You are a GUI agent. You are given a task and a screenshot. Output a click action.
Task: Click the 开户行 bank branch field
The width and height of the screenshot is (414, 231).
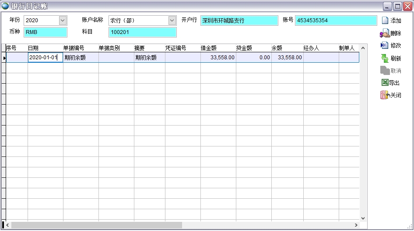(239, 20)
